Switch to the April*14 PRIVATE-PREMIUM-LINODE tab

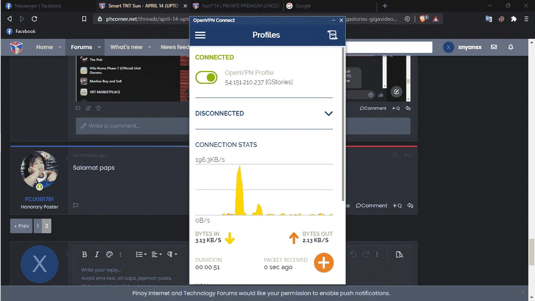tap(236, 6)
